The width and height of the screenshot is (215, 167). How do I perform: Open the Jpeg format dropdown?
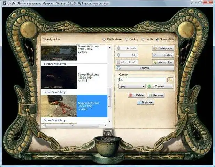tap(132, 86)
